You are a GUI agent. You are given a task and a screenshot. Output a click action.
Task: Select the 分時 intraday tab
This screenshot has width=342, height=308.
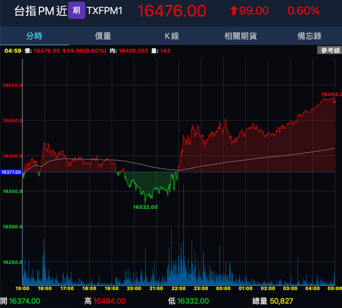pos(34,36)
